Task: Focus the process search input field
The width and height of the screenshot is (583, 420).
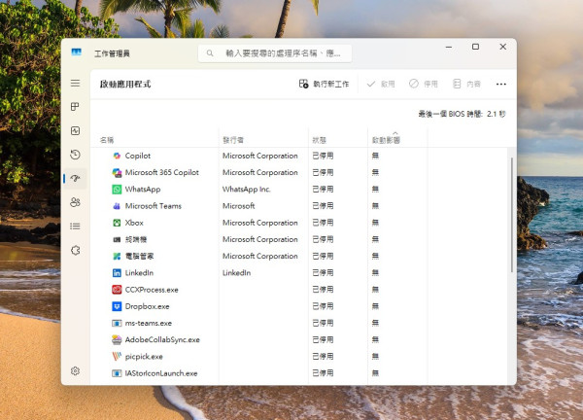Action: click(x=275, y=53)
